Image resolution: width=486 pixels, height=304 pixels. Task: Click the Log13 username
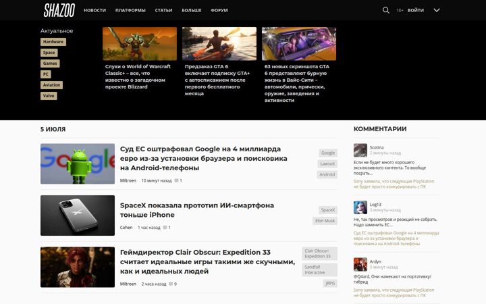tap(375, 205)
